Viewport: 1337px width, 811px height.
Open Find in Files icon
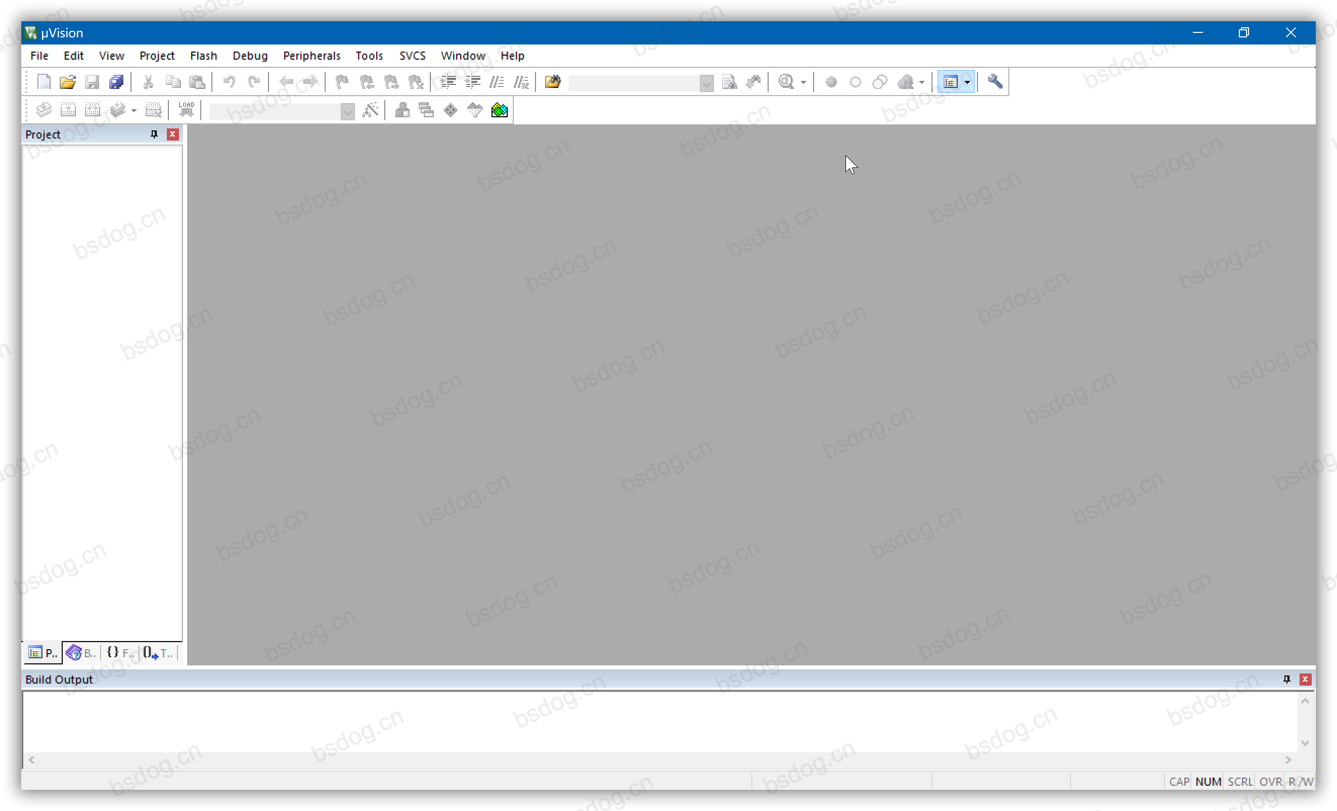click(553, 82)
